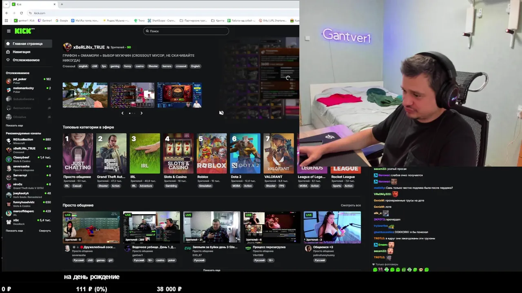The height and width of the screenshot is (293, 522).
Task: Click the horrors tag on featured stream
Action: [x=167, y=66]
